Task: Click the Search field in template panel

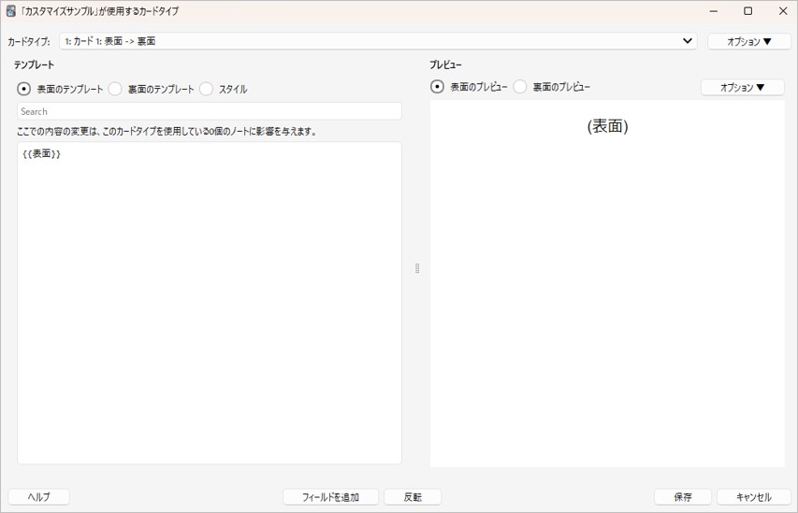Action: tap(210, 111)
